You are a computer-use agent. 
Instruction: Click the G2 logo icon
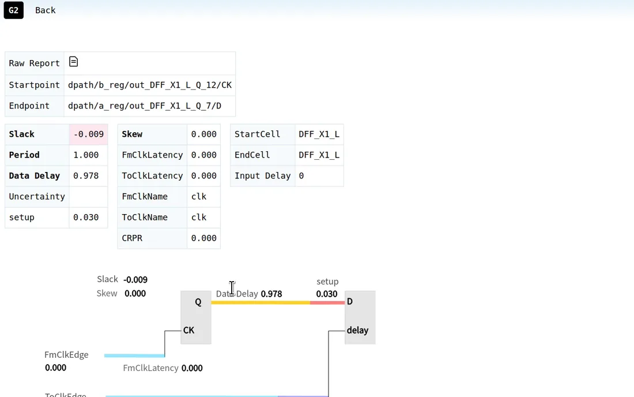(x=14, y=10)
